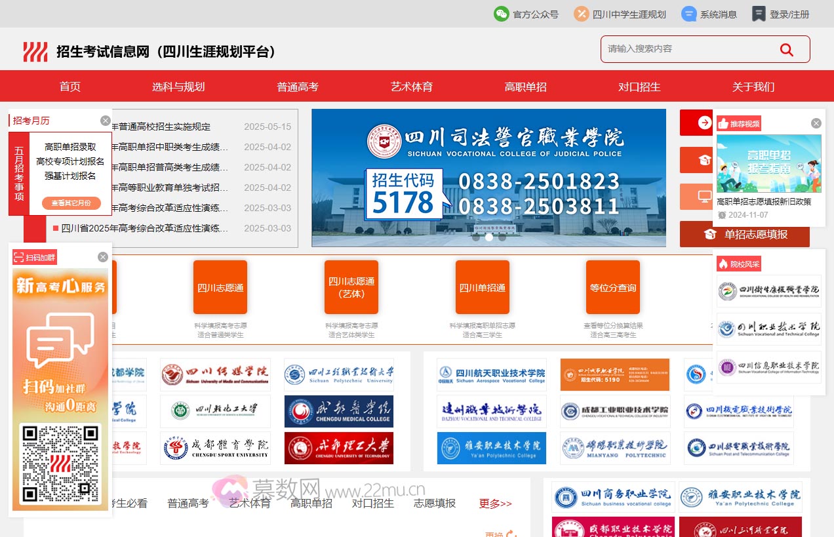
Task: Click the 登录/注册 bookmark icon
Action: click(x=759, y=14)
